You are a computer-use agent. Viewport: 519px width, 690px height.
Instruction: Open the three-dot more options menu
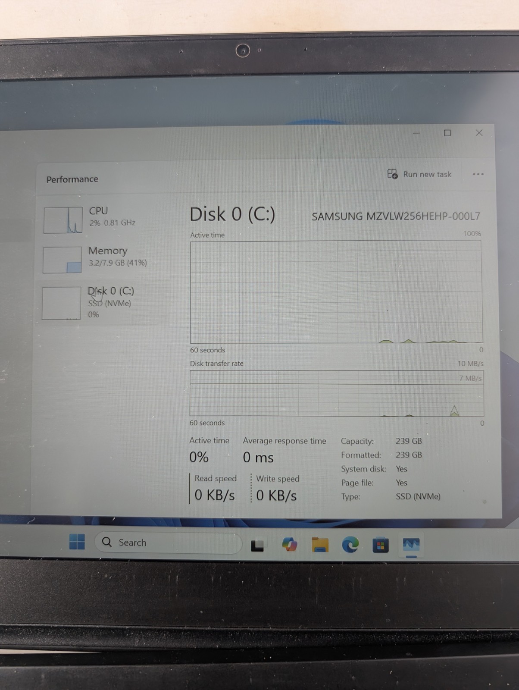[478, 174]
